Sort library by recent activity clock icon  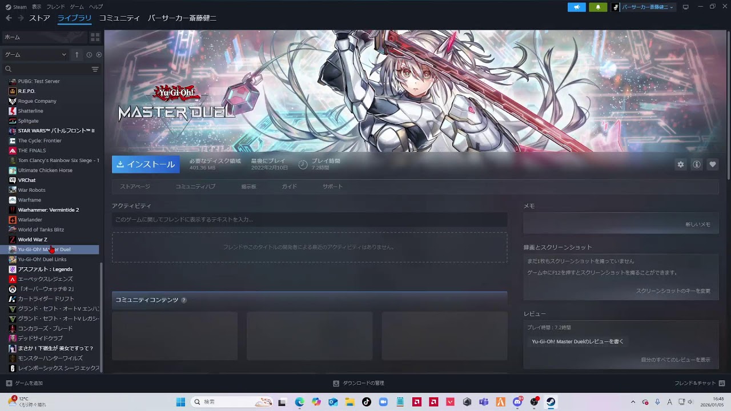pos(89,55)
